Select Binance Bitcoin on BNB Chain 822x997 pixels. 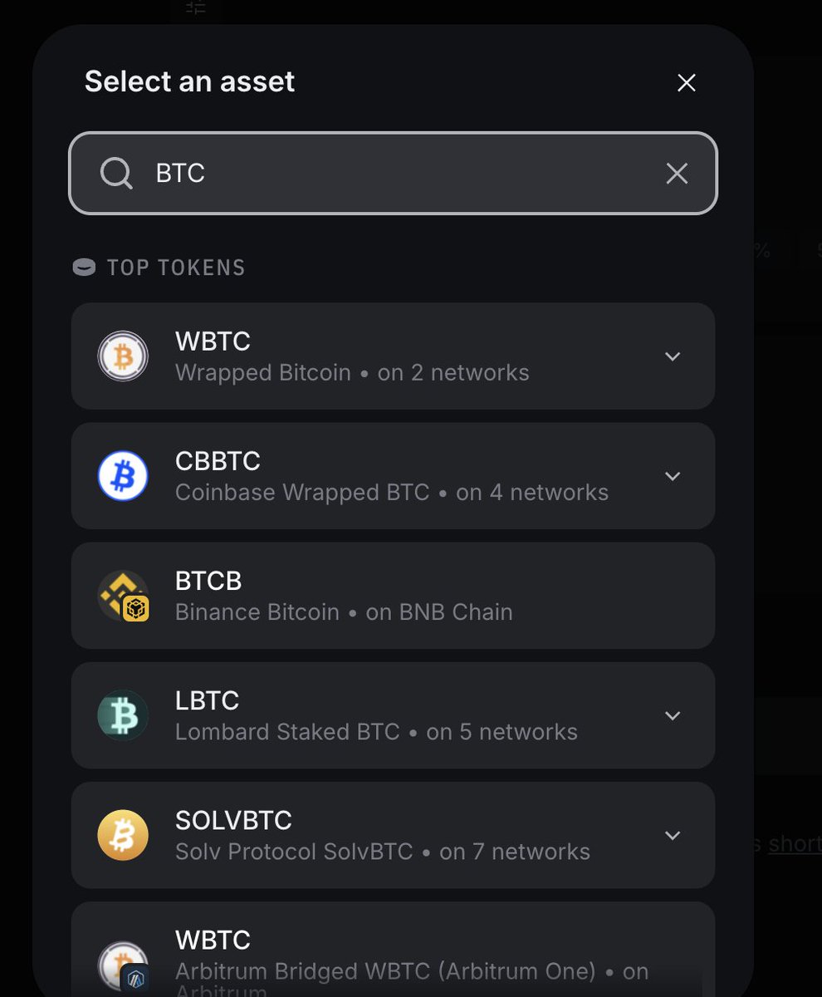(393, 596)
